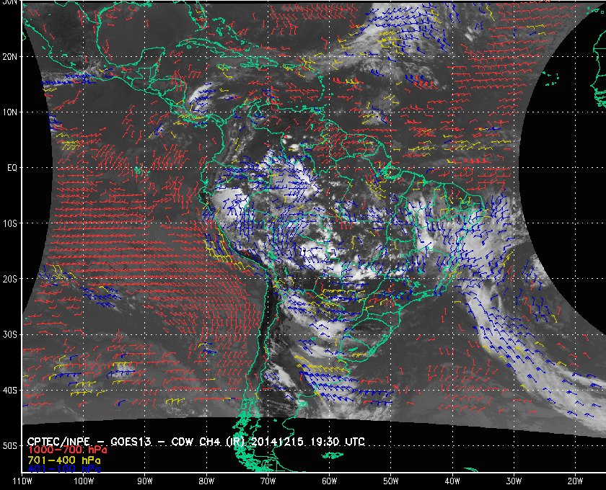The image size is (606, 490).
Task: Click the blue 401-100 hPa legend entry
Action: tap(63, 469)
